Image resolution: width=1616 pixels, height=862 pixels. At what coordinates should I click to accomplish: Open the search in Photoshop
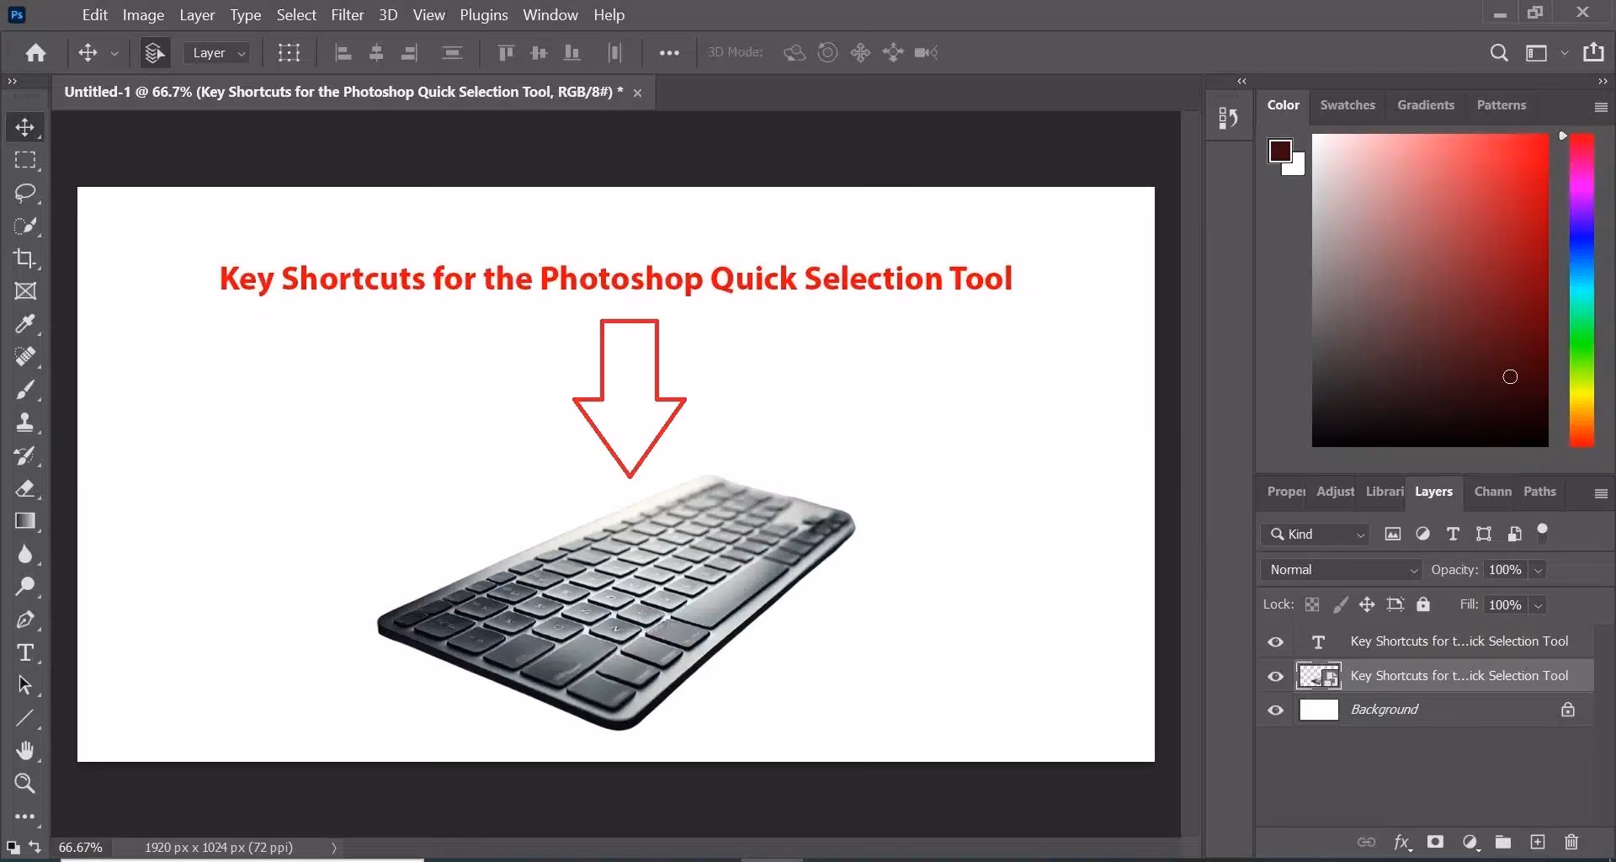[x=1500, y=52]
